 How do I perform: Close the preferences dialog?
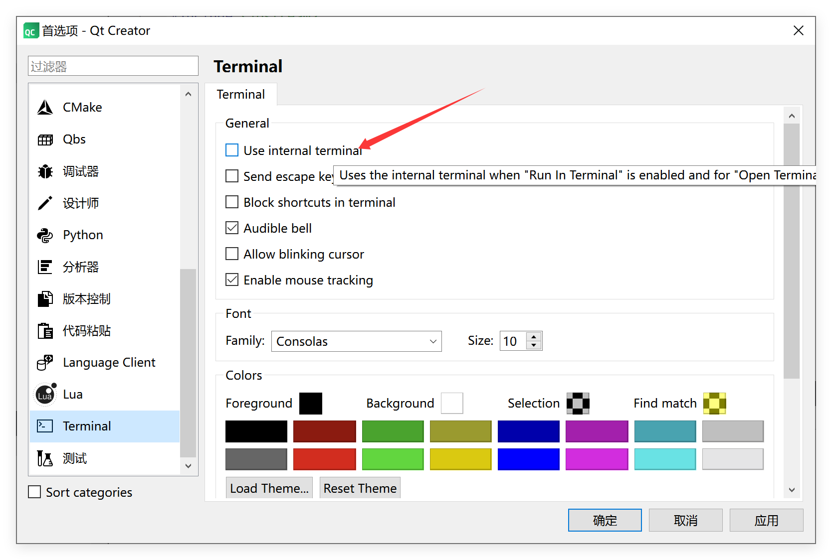click(x=798, y=30)
